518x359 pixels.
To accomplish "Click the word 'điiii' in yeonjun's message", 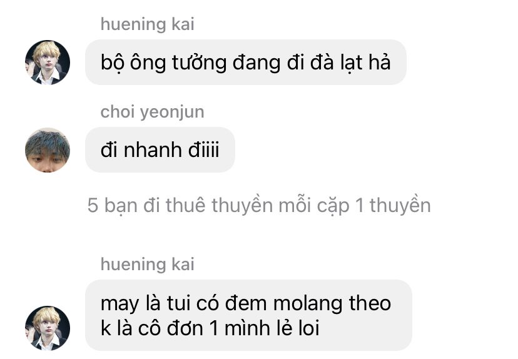I will 204,150.
